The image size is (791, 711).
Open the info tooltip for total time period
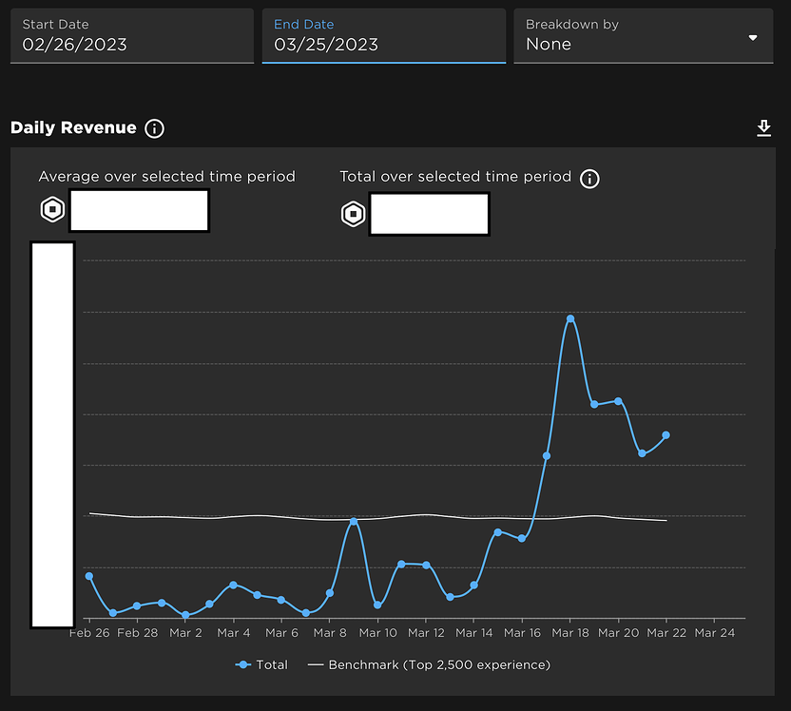tap(588, 178)
